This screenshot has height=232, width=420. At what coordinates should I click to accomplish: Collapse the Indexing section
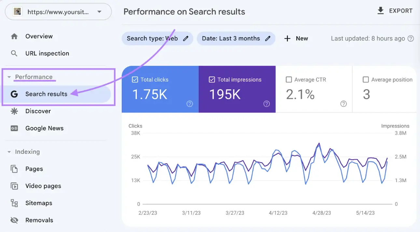[9, 152]
